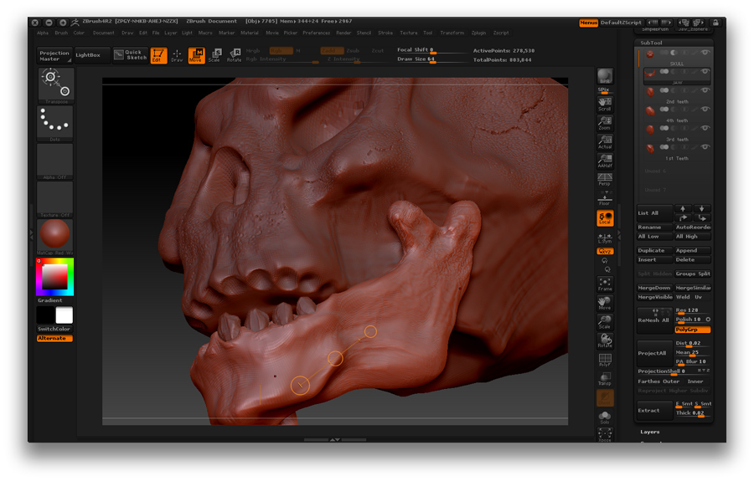Toggle L.Sym local symmetry
Image resolution: width=754 pixels, height=481 pixels.
tap(605, 238)
